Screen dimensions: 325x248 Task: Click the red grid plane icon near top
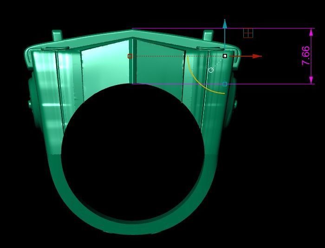click(248, 33)
